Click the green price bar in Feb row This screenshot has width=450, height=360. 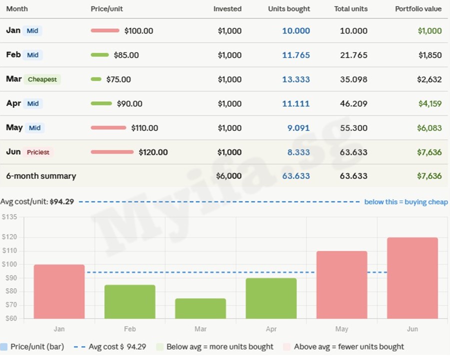click(99, 55)
